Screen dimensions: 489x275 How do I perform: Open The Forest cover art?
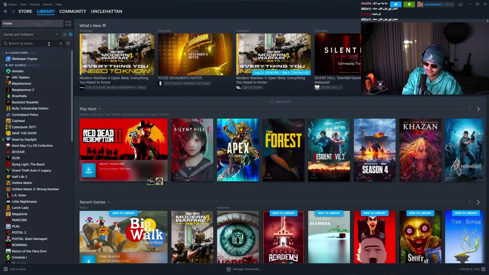[x=283, y=150]
